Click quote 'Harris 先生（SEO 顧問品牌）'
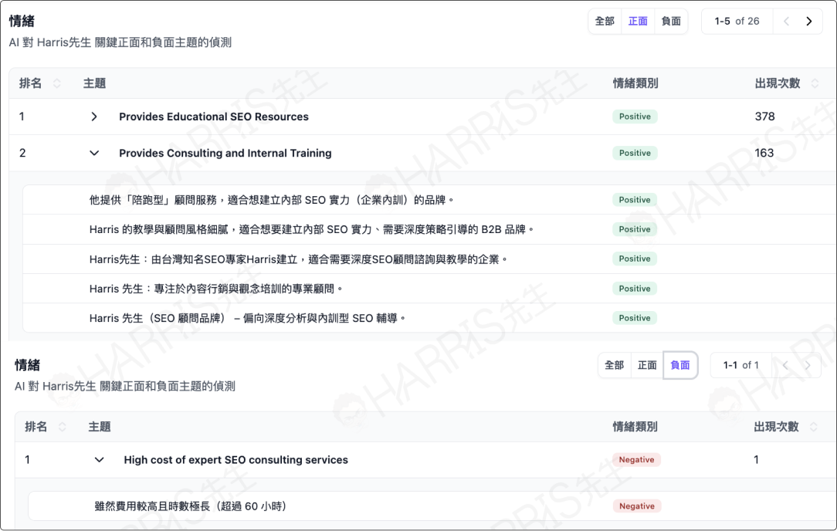This screenshot has width=837, height=531. (247, 318)
